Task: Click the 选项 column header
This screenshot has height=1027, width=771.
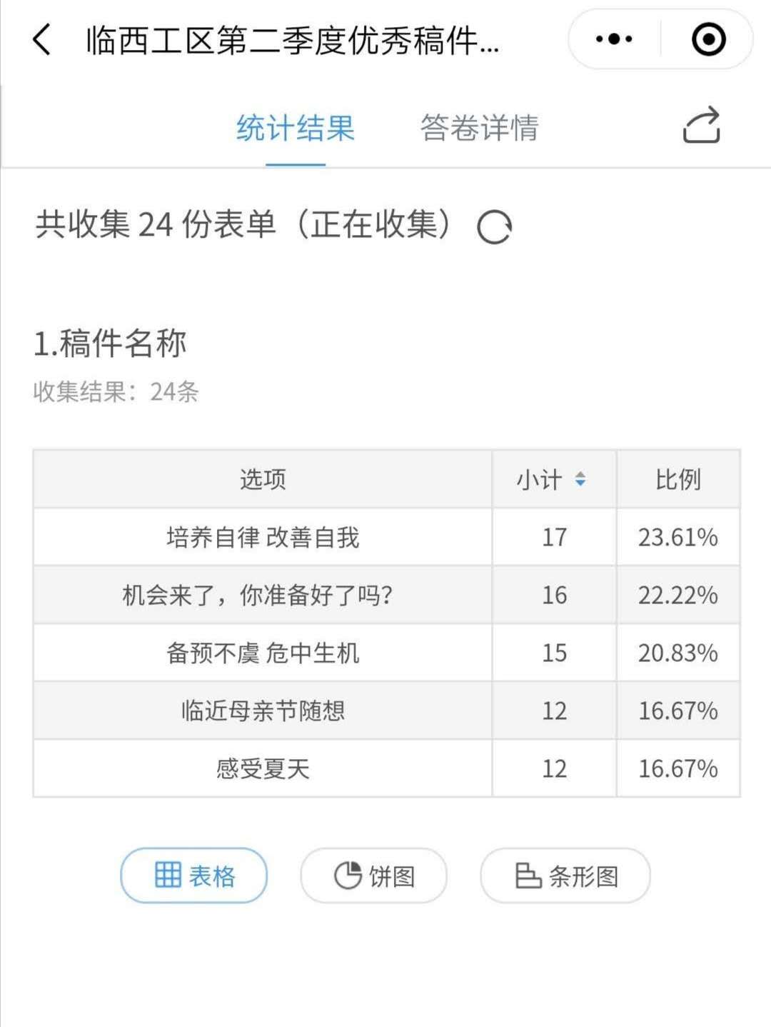Action: click(263, 479)
